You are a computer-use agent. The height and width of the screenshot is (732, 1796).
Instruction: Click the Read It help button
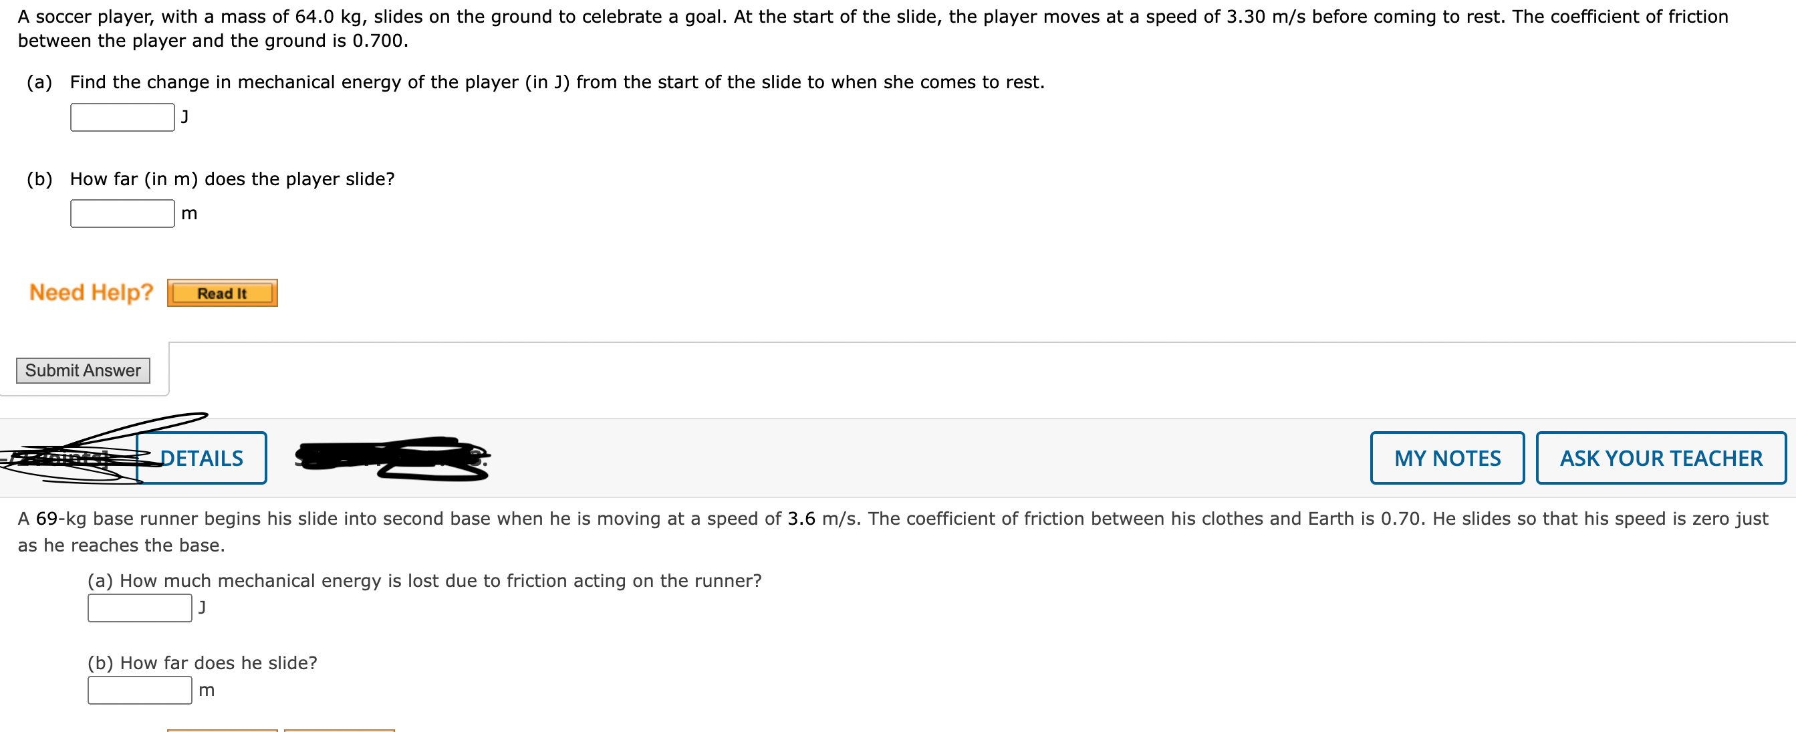[223, 293]
